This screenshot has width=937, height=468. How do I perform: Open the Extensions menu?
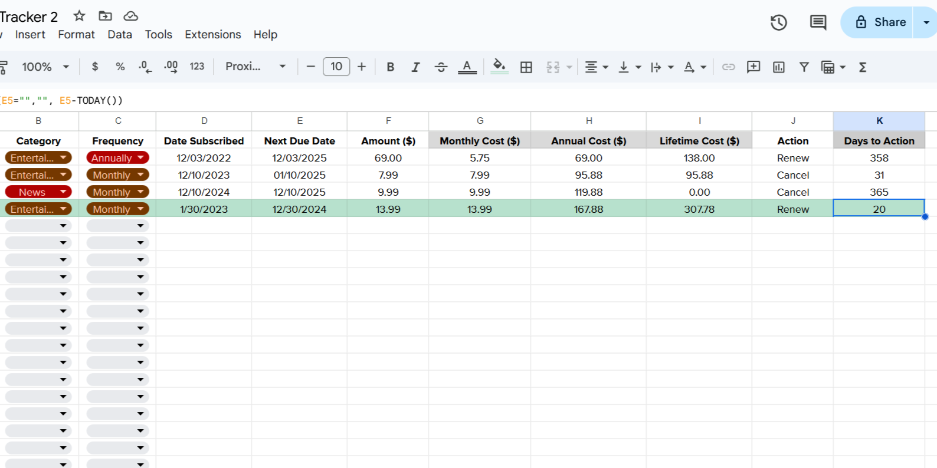pos(213,34)
